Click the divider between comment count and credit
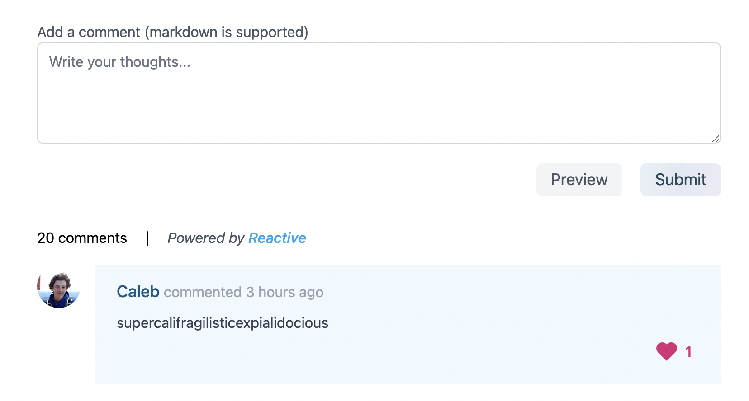749x401 pixels. click(148, 238)
